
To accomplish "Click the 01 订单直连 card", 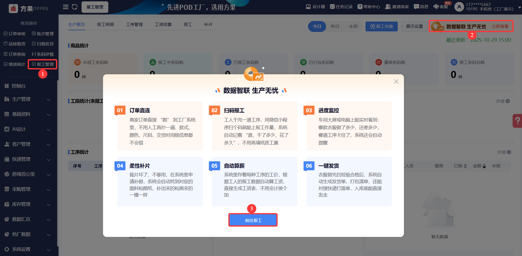I will (160, 126).
